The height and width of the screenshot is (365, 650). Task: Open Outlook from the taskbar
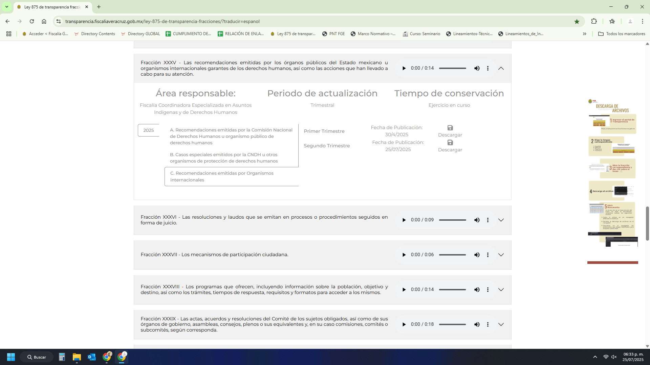coord(92,357)
